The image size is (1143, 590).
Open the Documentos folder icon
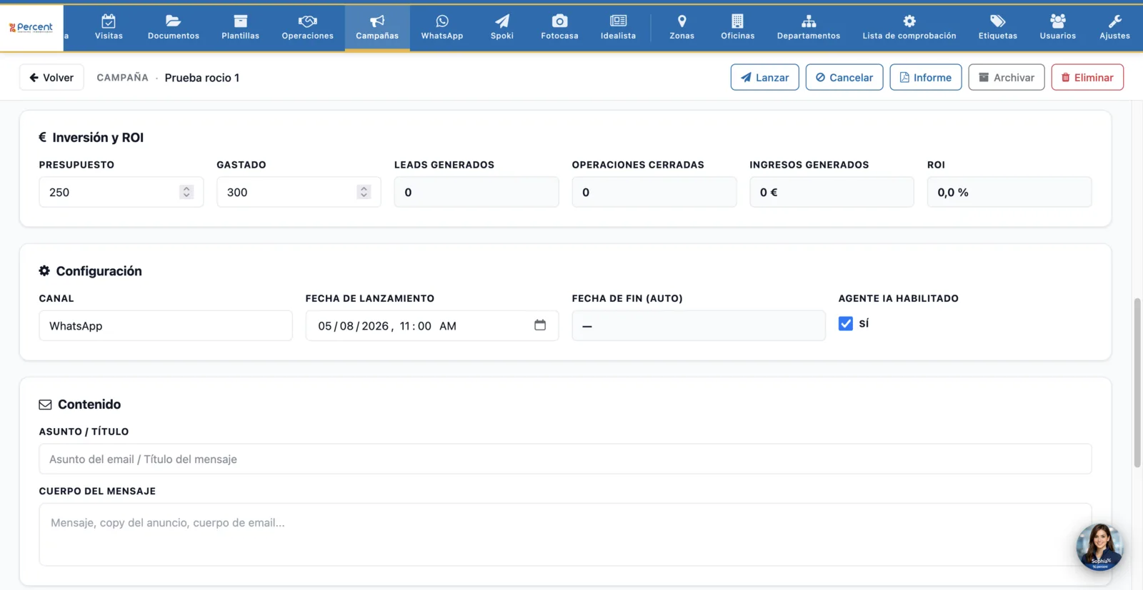[173, 21]
